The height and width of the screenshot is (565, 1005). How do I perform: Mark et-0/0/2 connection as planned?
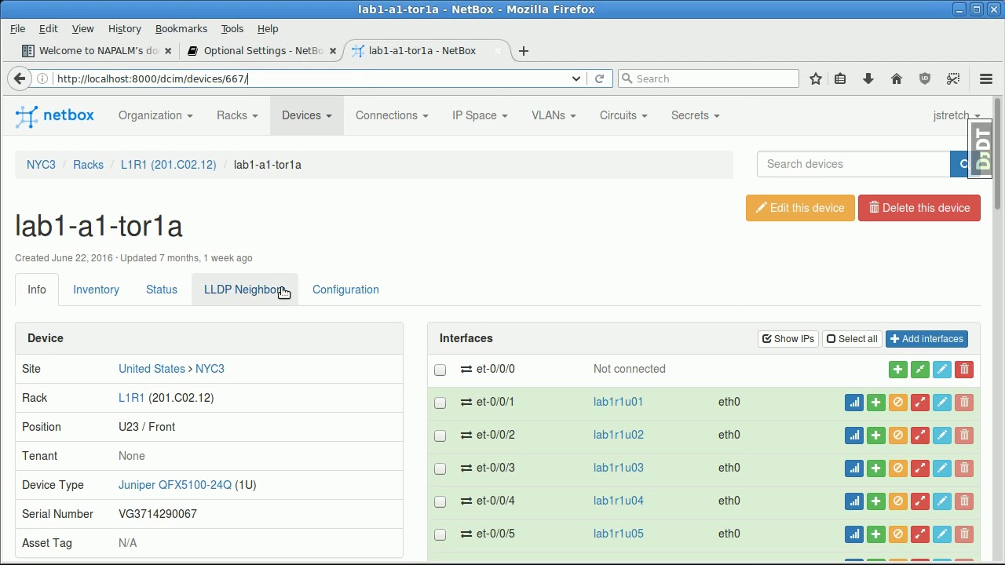(897, 435)
